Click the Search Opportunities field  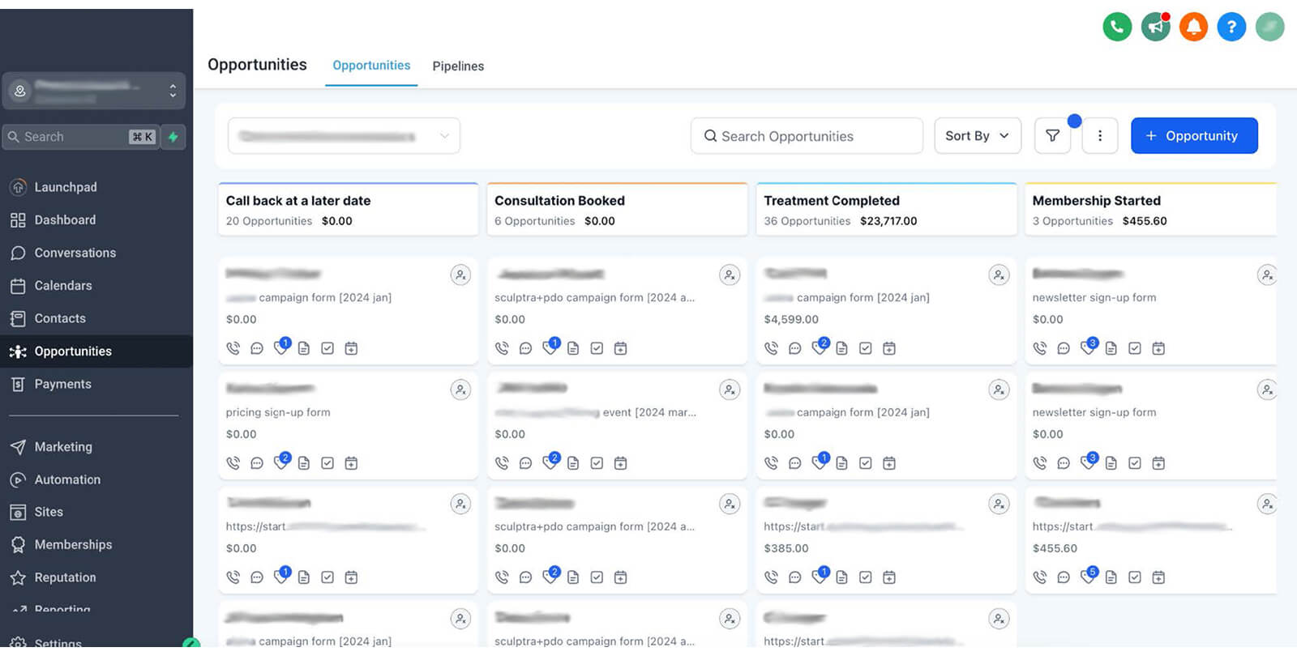807,136
